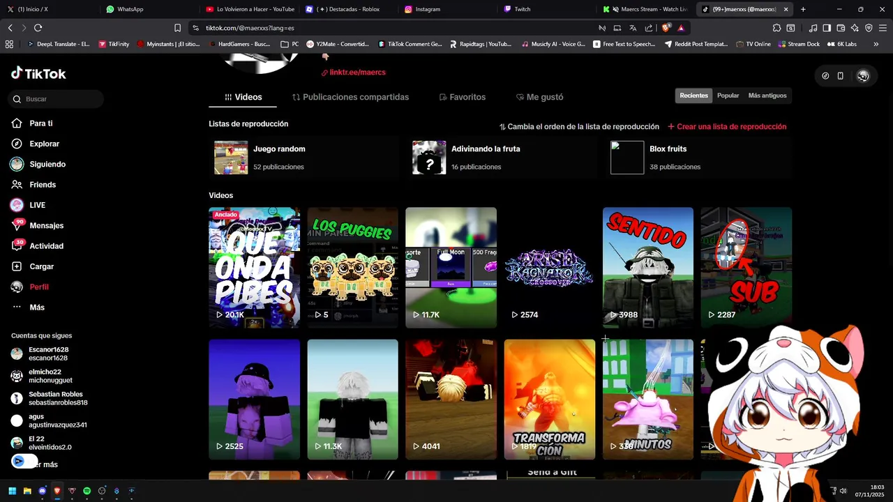
Task: Open the Ragnarok video with 2574 views
Action: pos(550,268)
